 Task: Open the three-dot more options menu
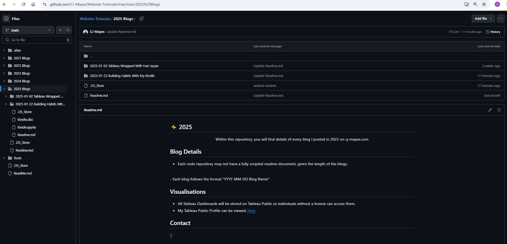click(501, 19)
